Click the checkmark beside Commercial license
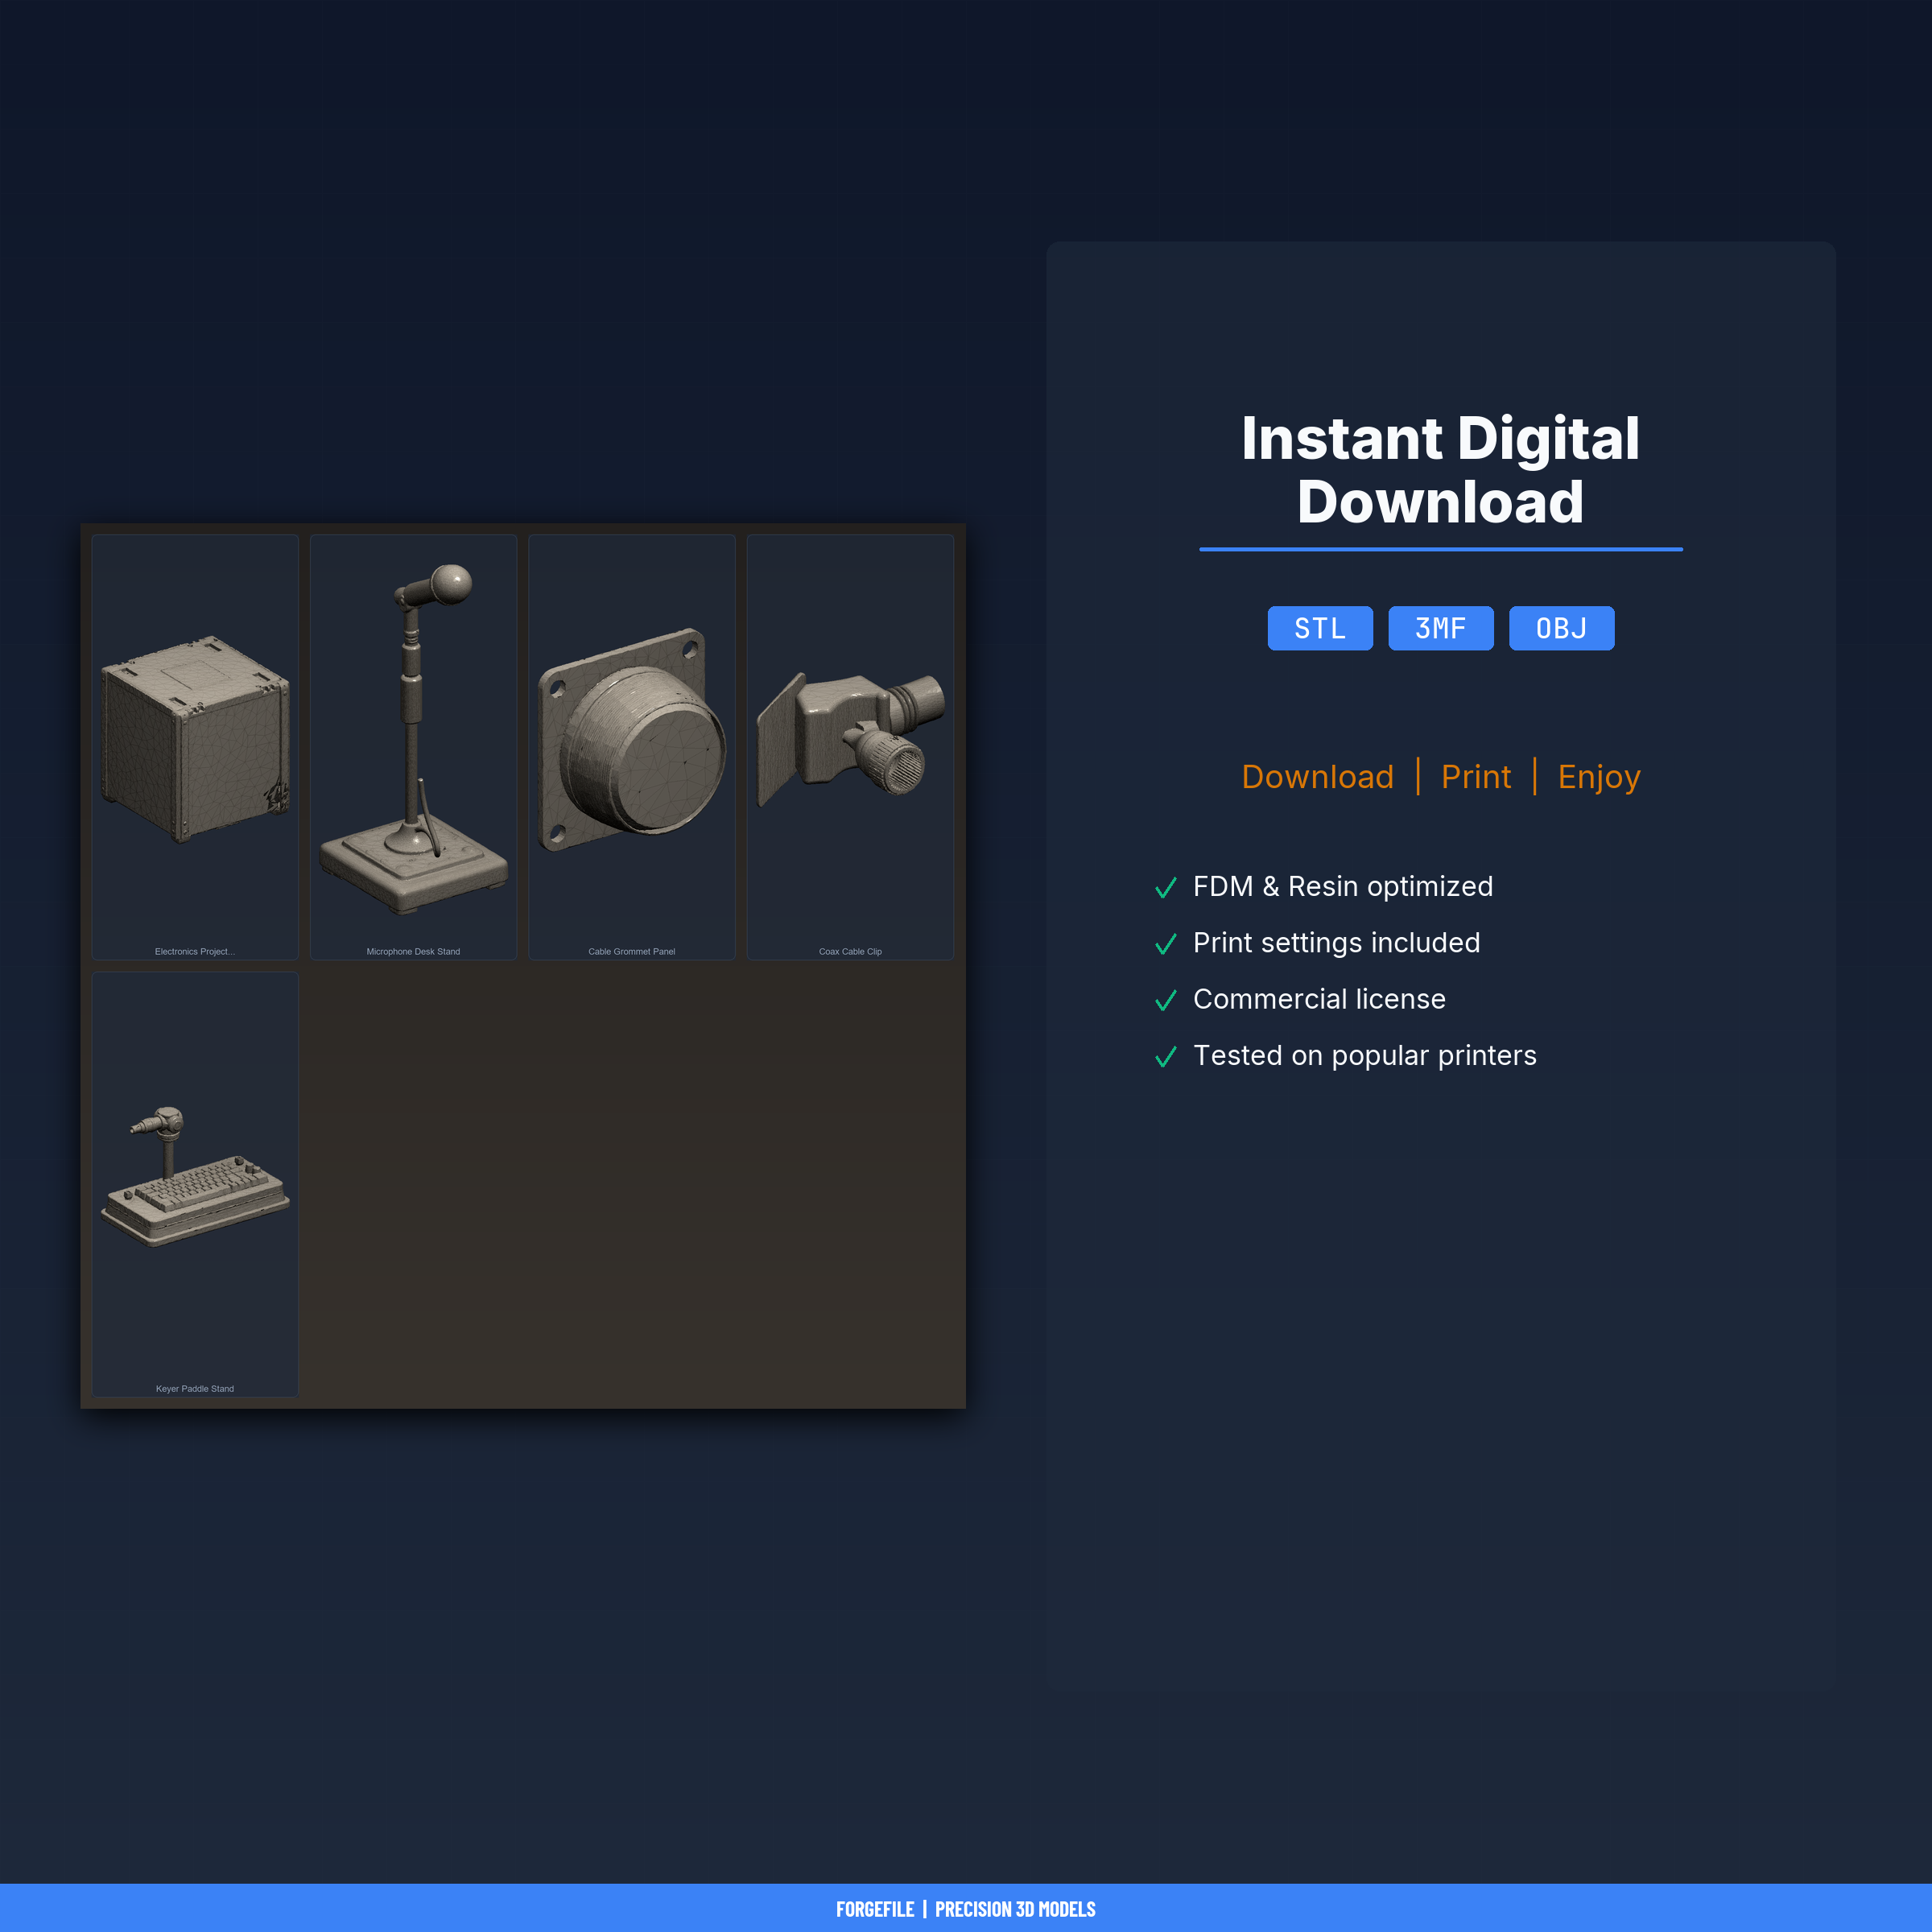The image size is (1932, 1932). [1165, 1000]
